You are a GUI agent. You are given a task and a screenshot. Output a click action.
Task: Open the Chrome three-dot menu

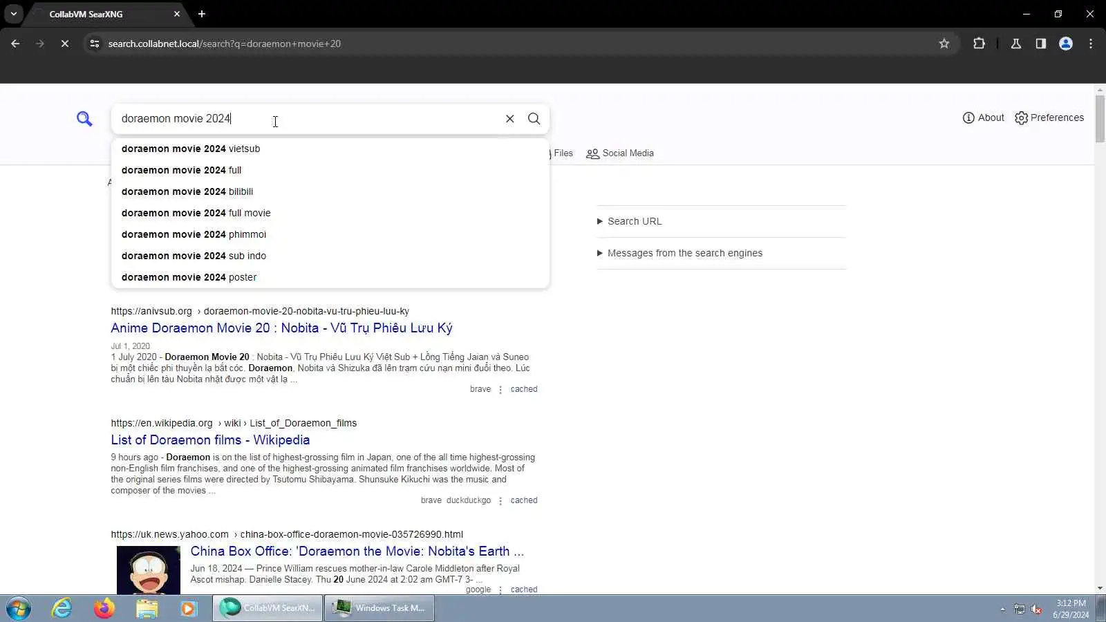click(1091, 44)
